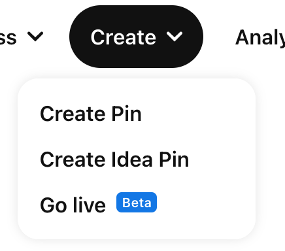Viewport: 285px width, 251px height.
Task: Click the 'Go live' text label
Action: tap(73, 205)
